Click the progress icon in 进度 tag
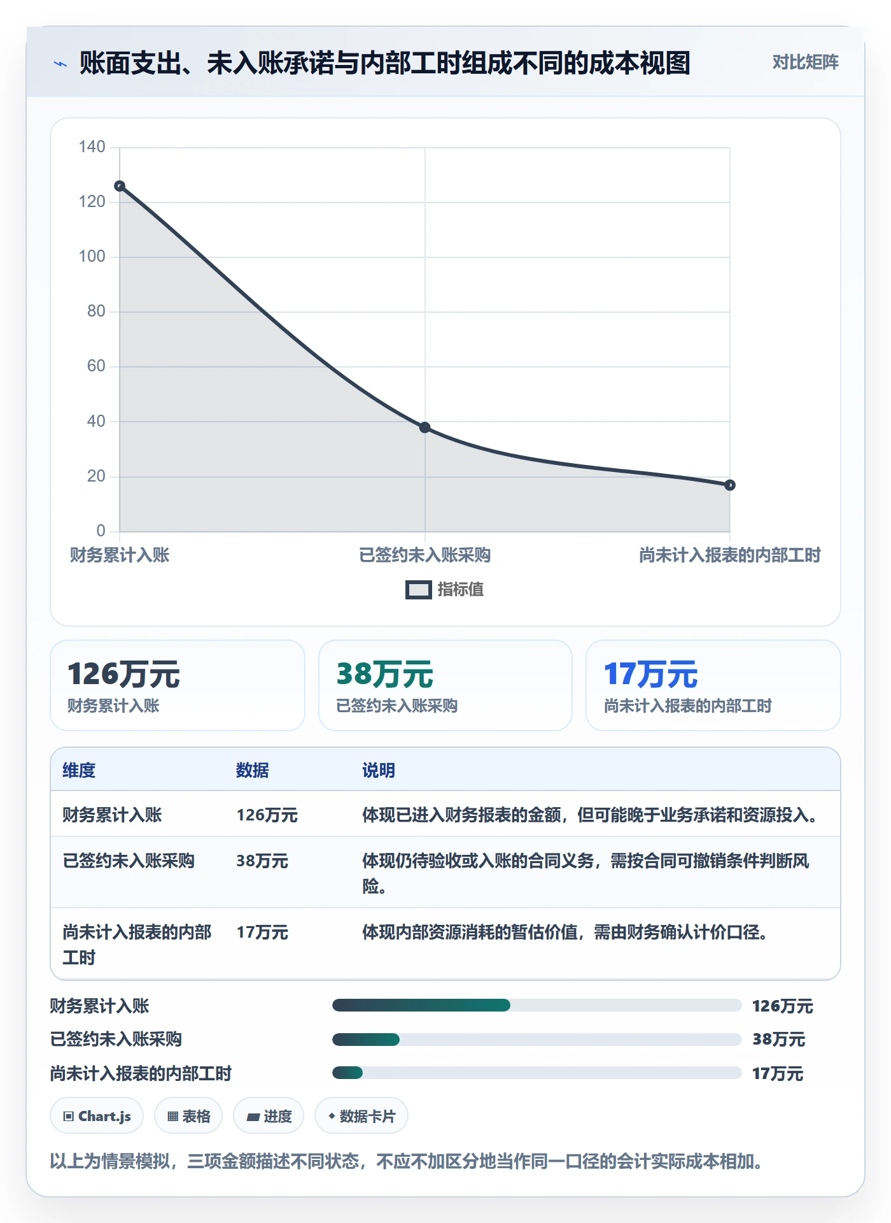Screen dimensions: 891x1223 click(x=253, y=1117)
